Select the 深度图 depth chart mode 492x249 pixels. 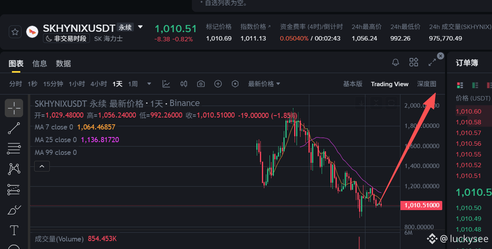(x=427, y=84)
